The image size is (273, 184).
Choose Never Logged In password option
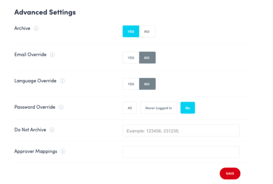coord(159,108)
